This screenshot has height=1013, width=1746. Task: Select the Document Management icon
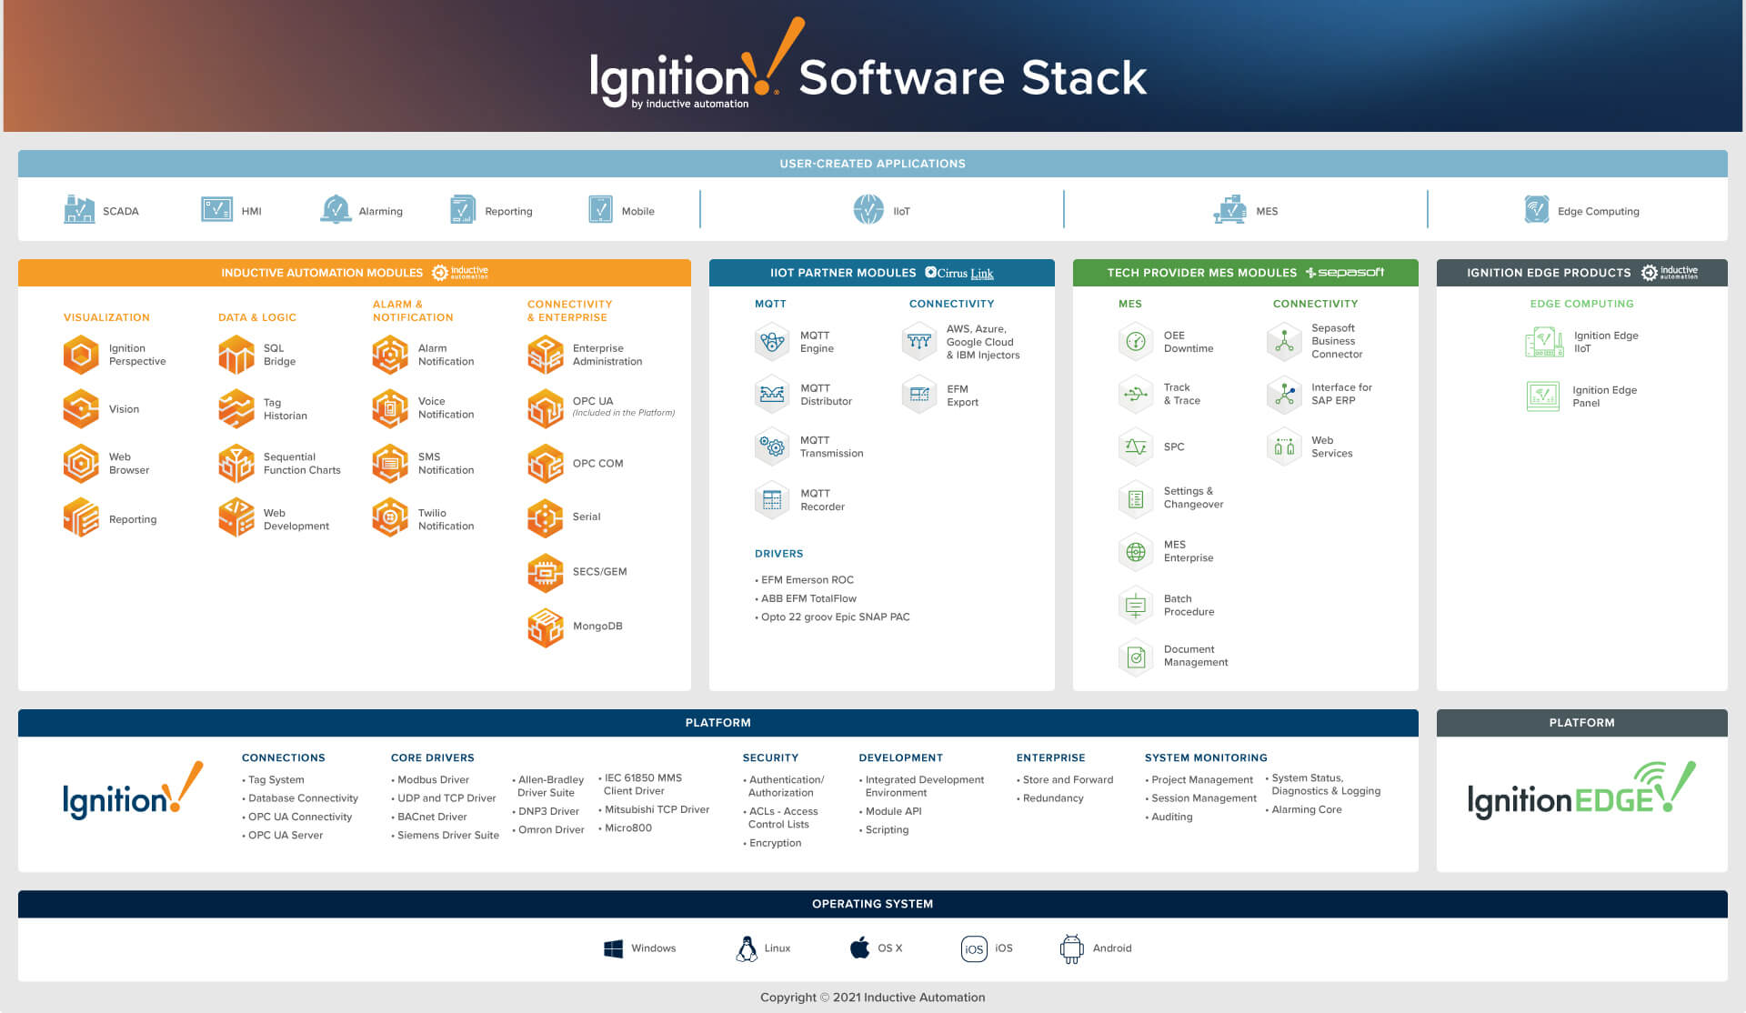(1136, 657)
